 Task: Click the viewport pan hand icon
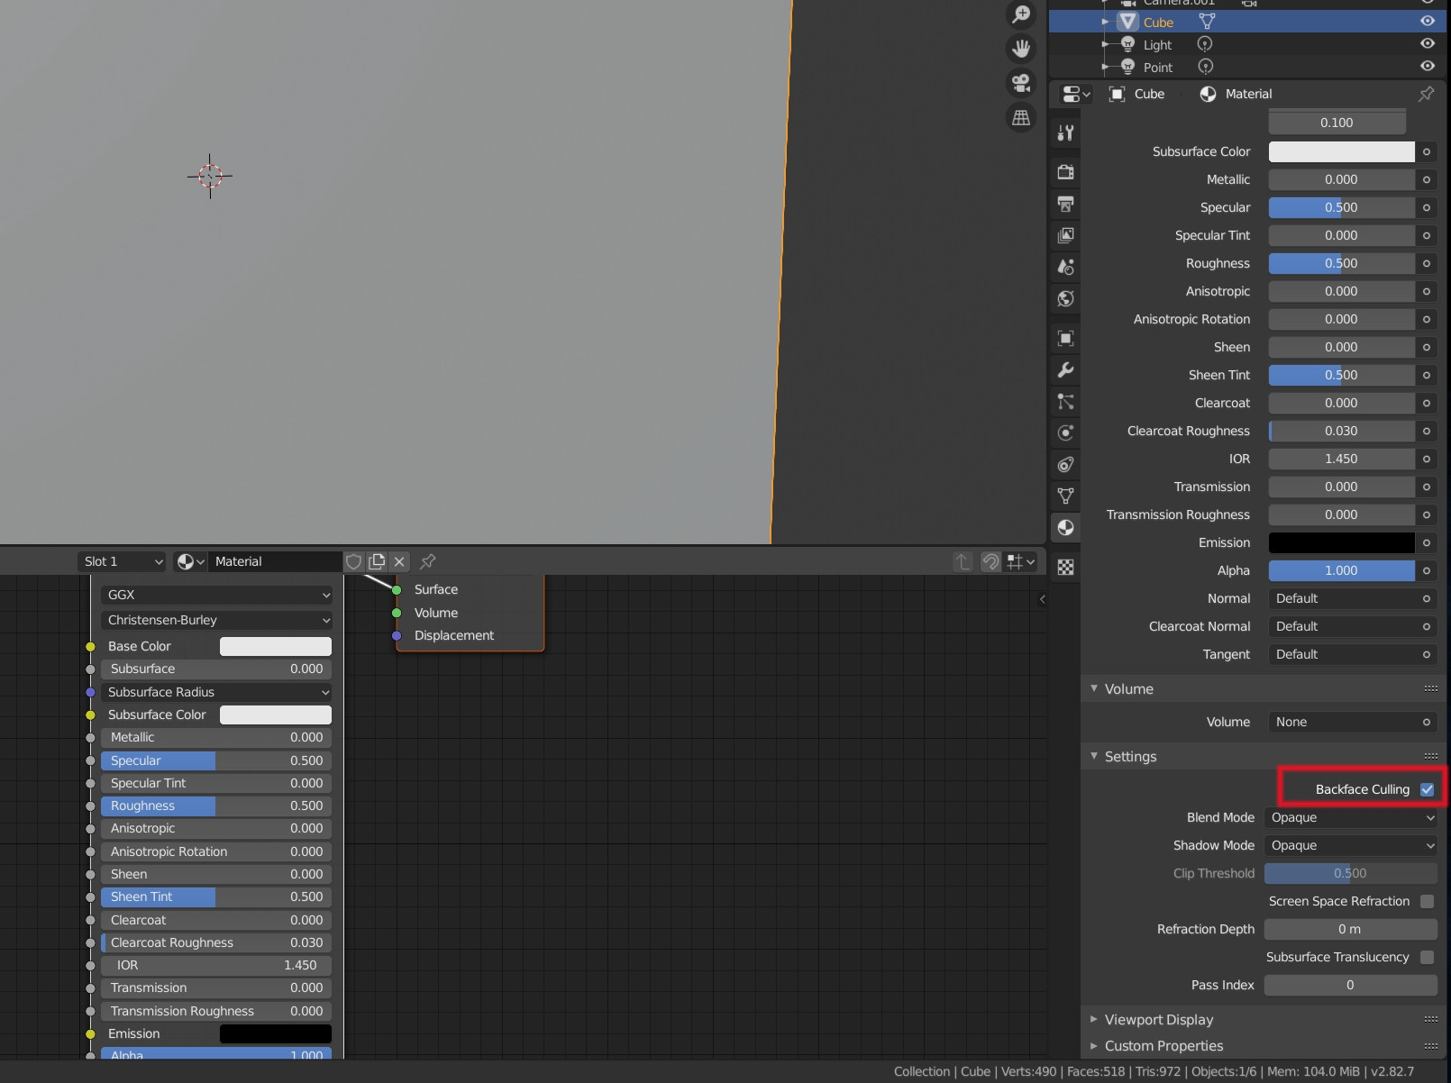(1021, 49)
